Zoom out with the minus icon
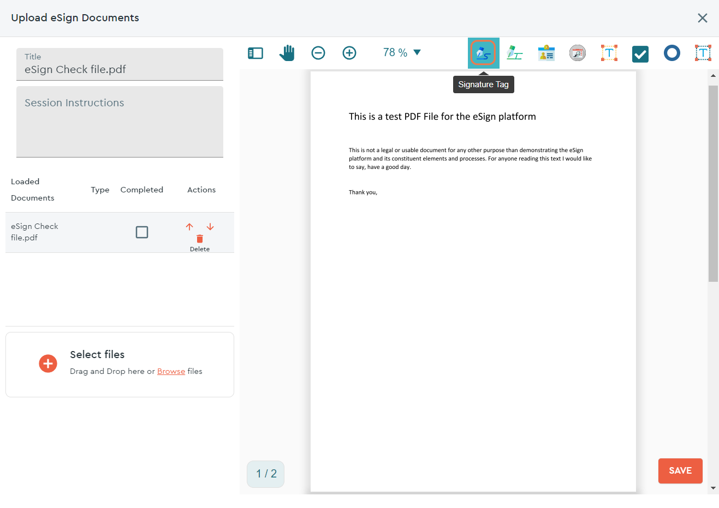This screenshot has width=719, height=508. tap(318, 53)
